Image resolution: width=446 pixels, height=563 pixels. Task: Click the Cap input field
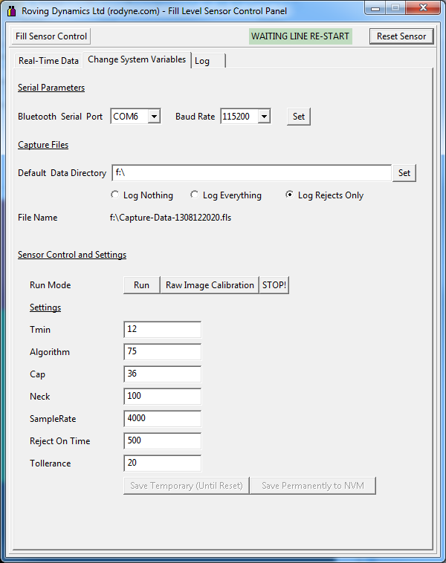point(163,374)
